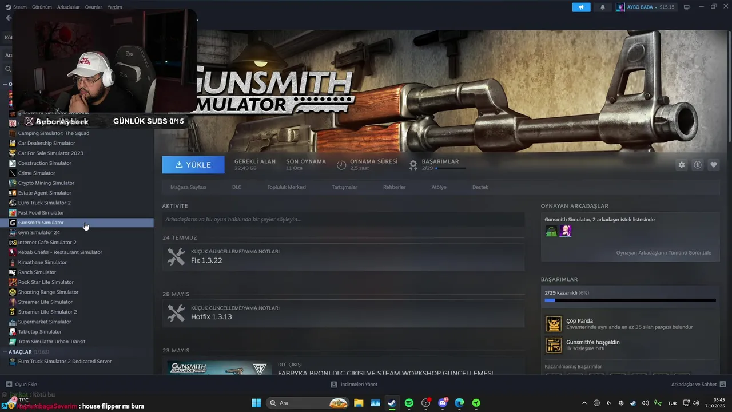Select Car For Sale Simulator 2023
The width and height of the screenshot is (732, 412).
(50, 153)
